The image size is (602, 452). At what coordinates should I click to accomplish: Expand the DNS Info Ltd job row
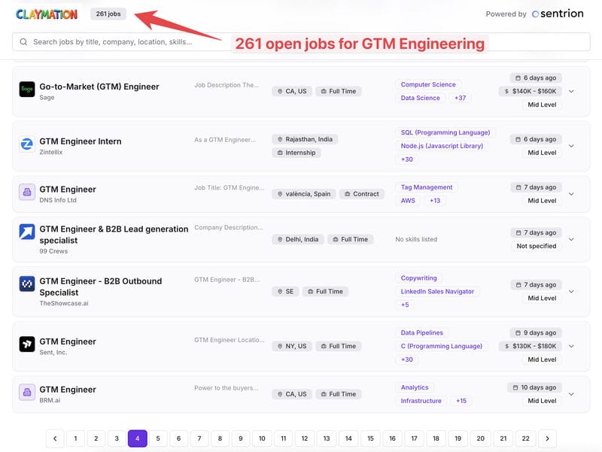pos(571,194)
